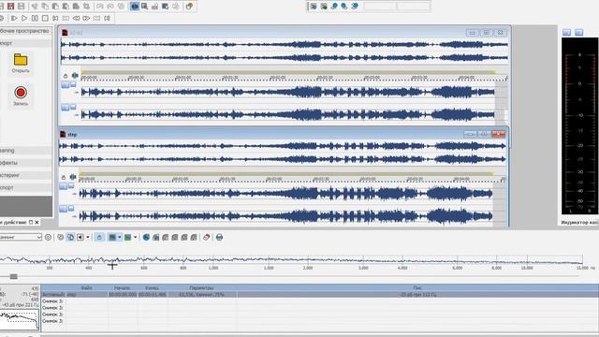Click the spectrum frequency graph near 1.000
Image resolution: width=599 pixels, height=337 pixels.
[x=213, y=260]
